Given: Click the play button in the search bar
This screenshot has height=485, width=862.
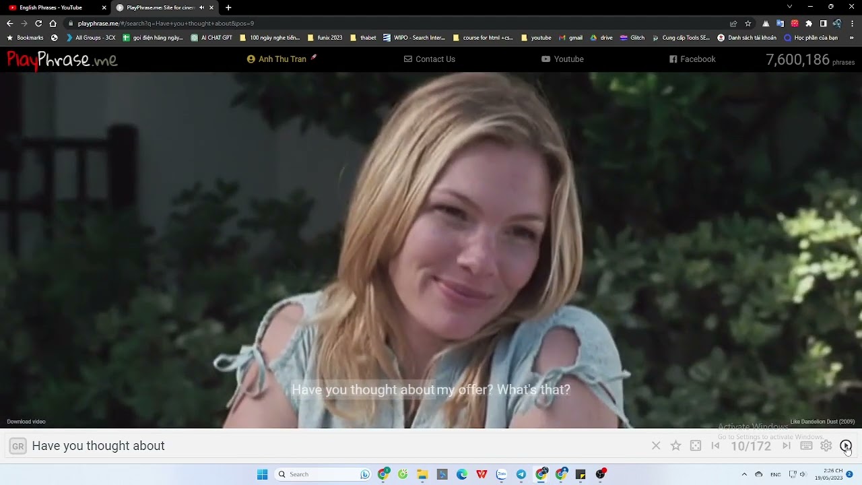Looking at the screenshot, I should 846,446.
